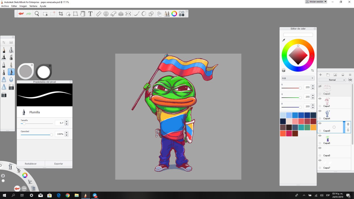Open Color Editor ring icon in toolbar

174,14
